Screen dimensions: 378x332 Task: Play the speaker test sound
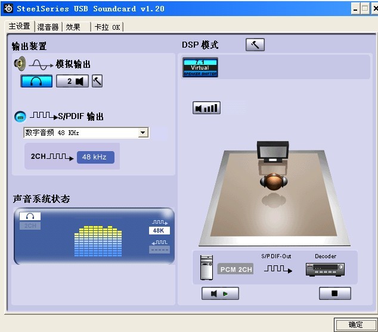pyautogui.click(x=220, y=293)
